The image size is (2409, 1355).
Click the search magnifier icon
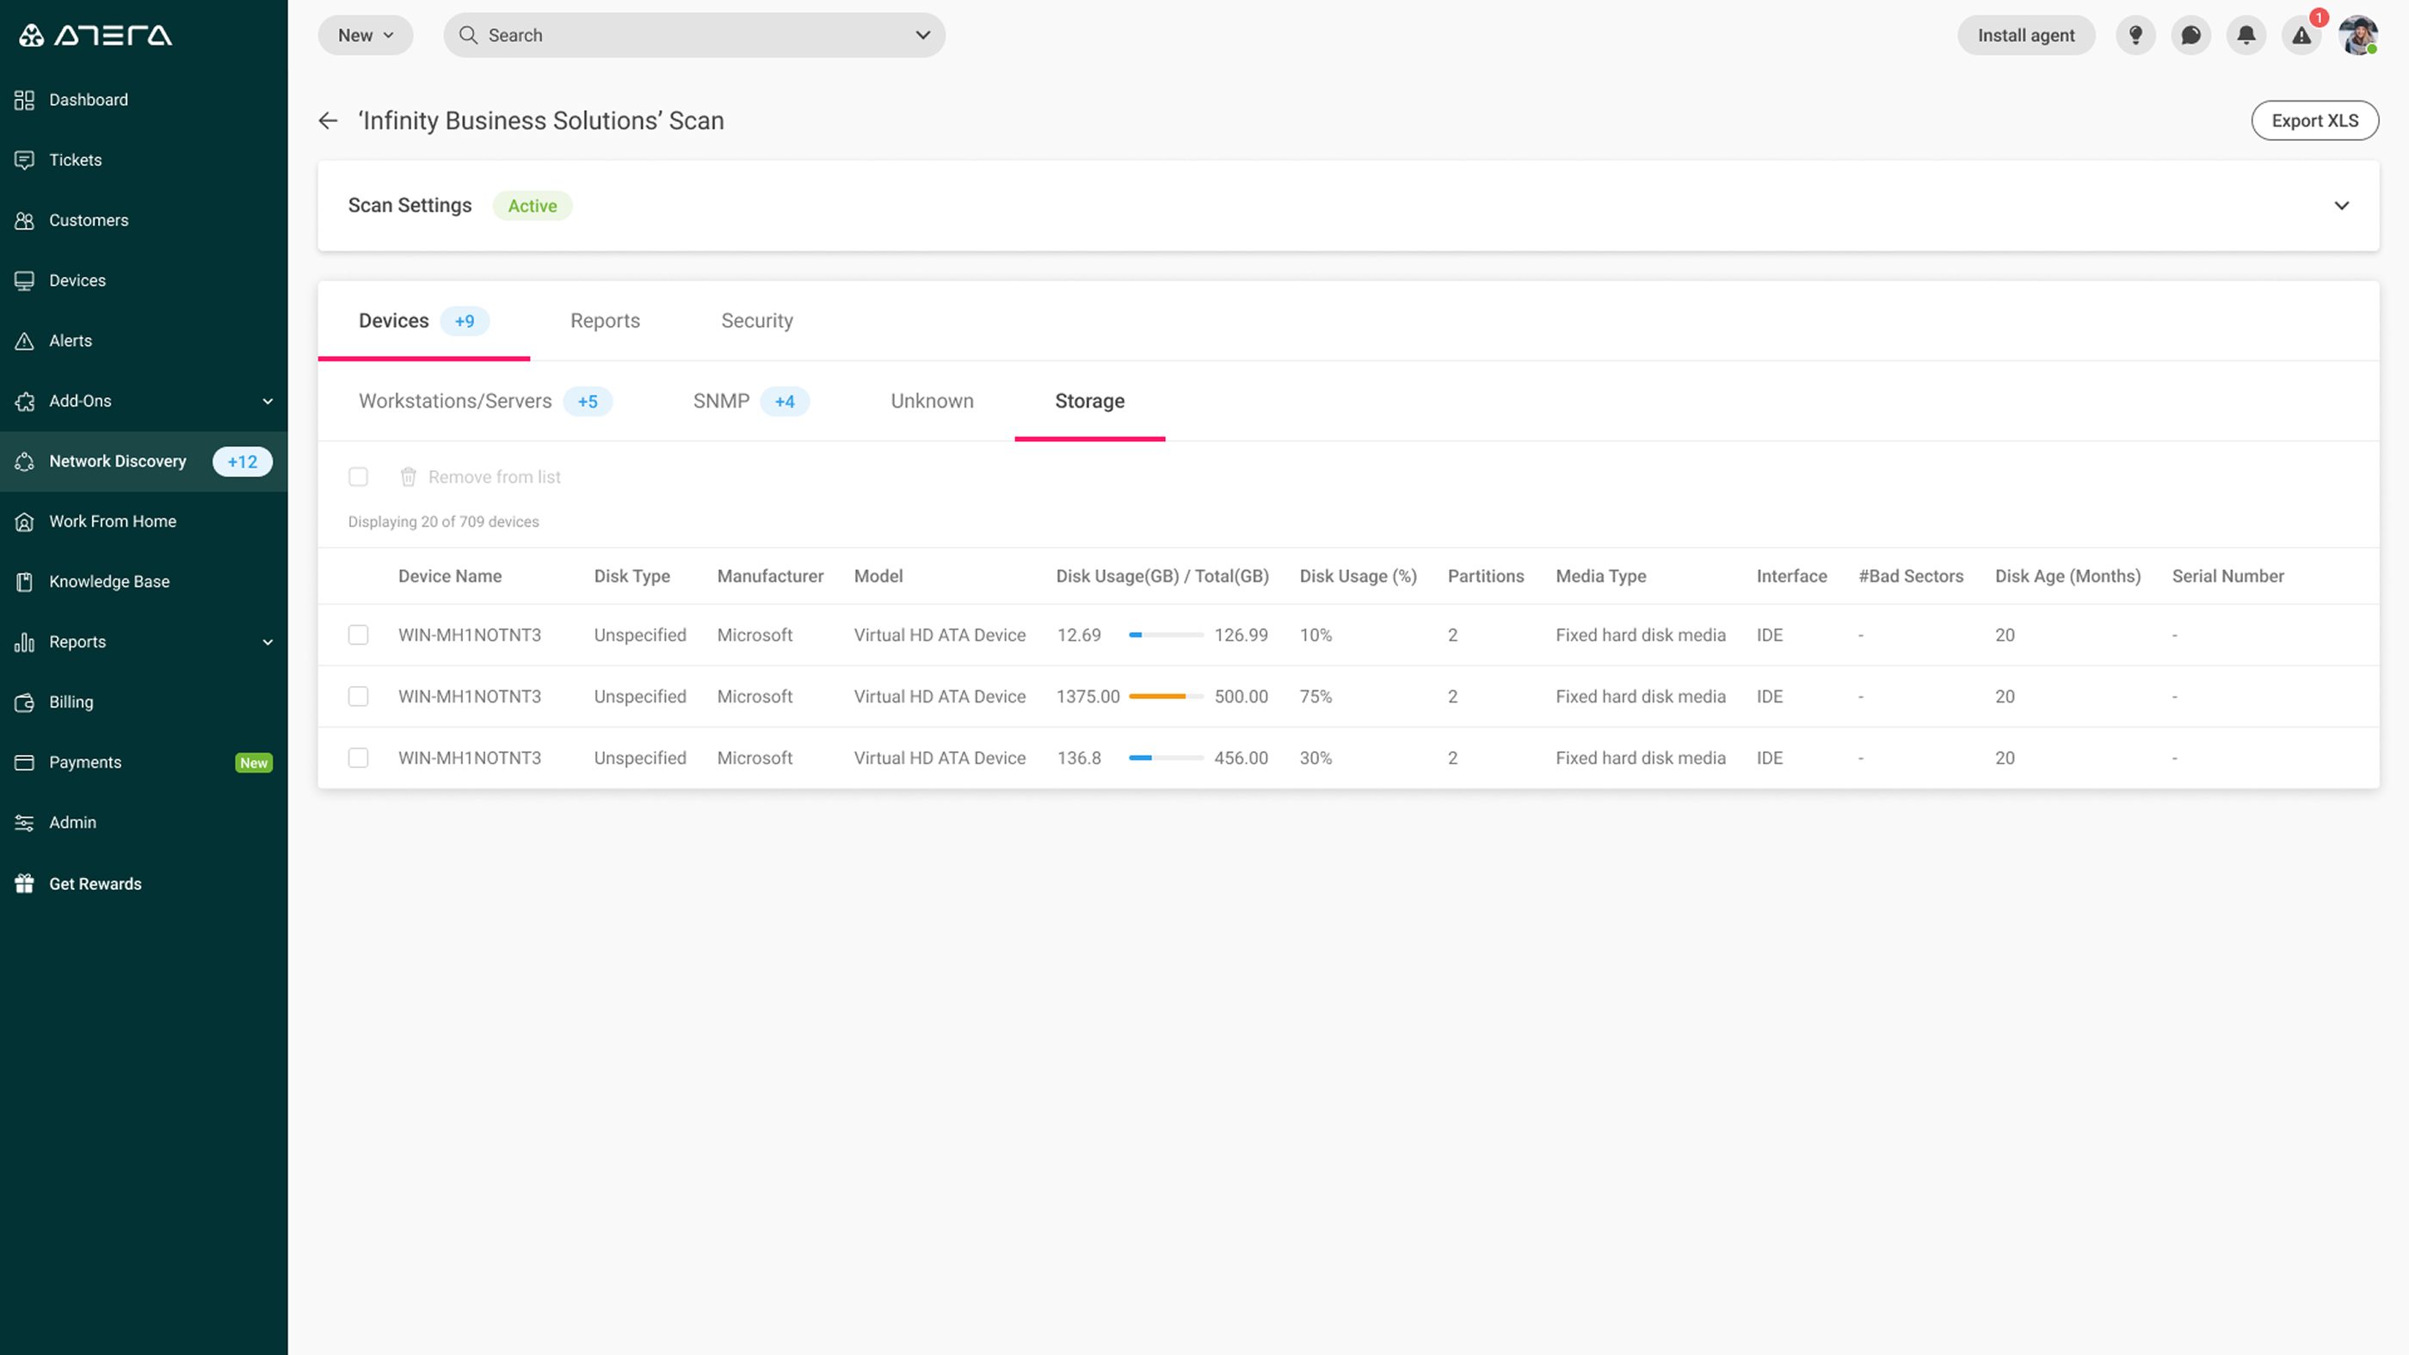coord(467,35)
